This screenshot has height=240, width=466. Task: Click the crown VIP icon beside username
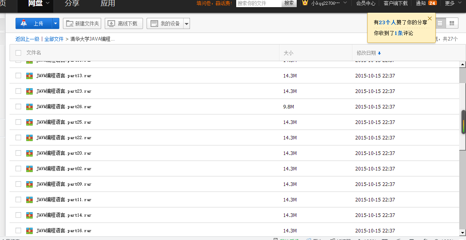point(305,3)
